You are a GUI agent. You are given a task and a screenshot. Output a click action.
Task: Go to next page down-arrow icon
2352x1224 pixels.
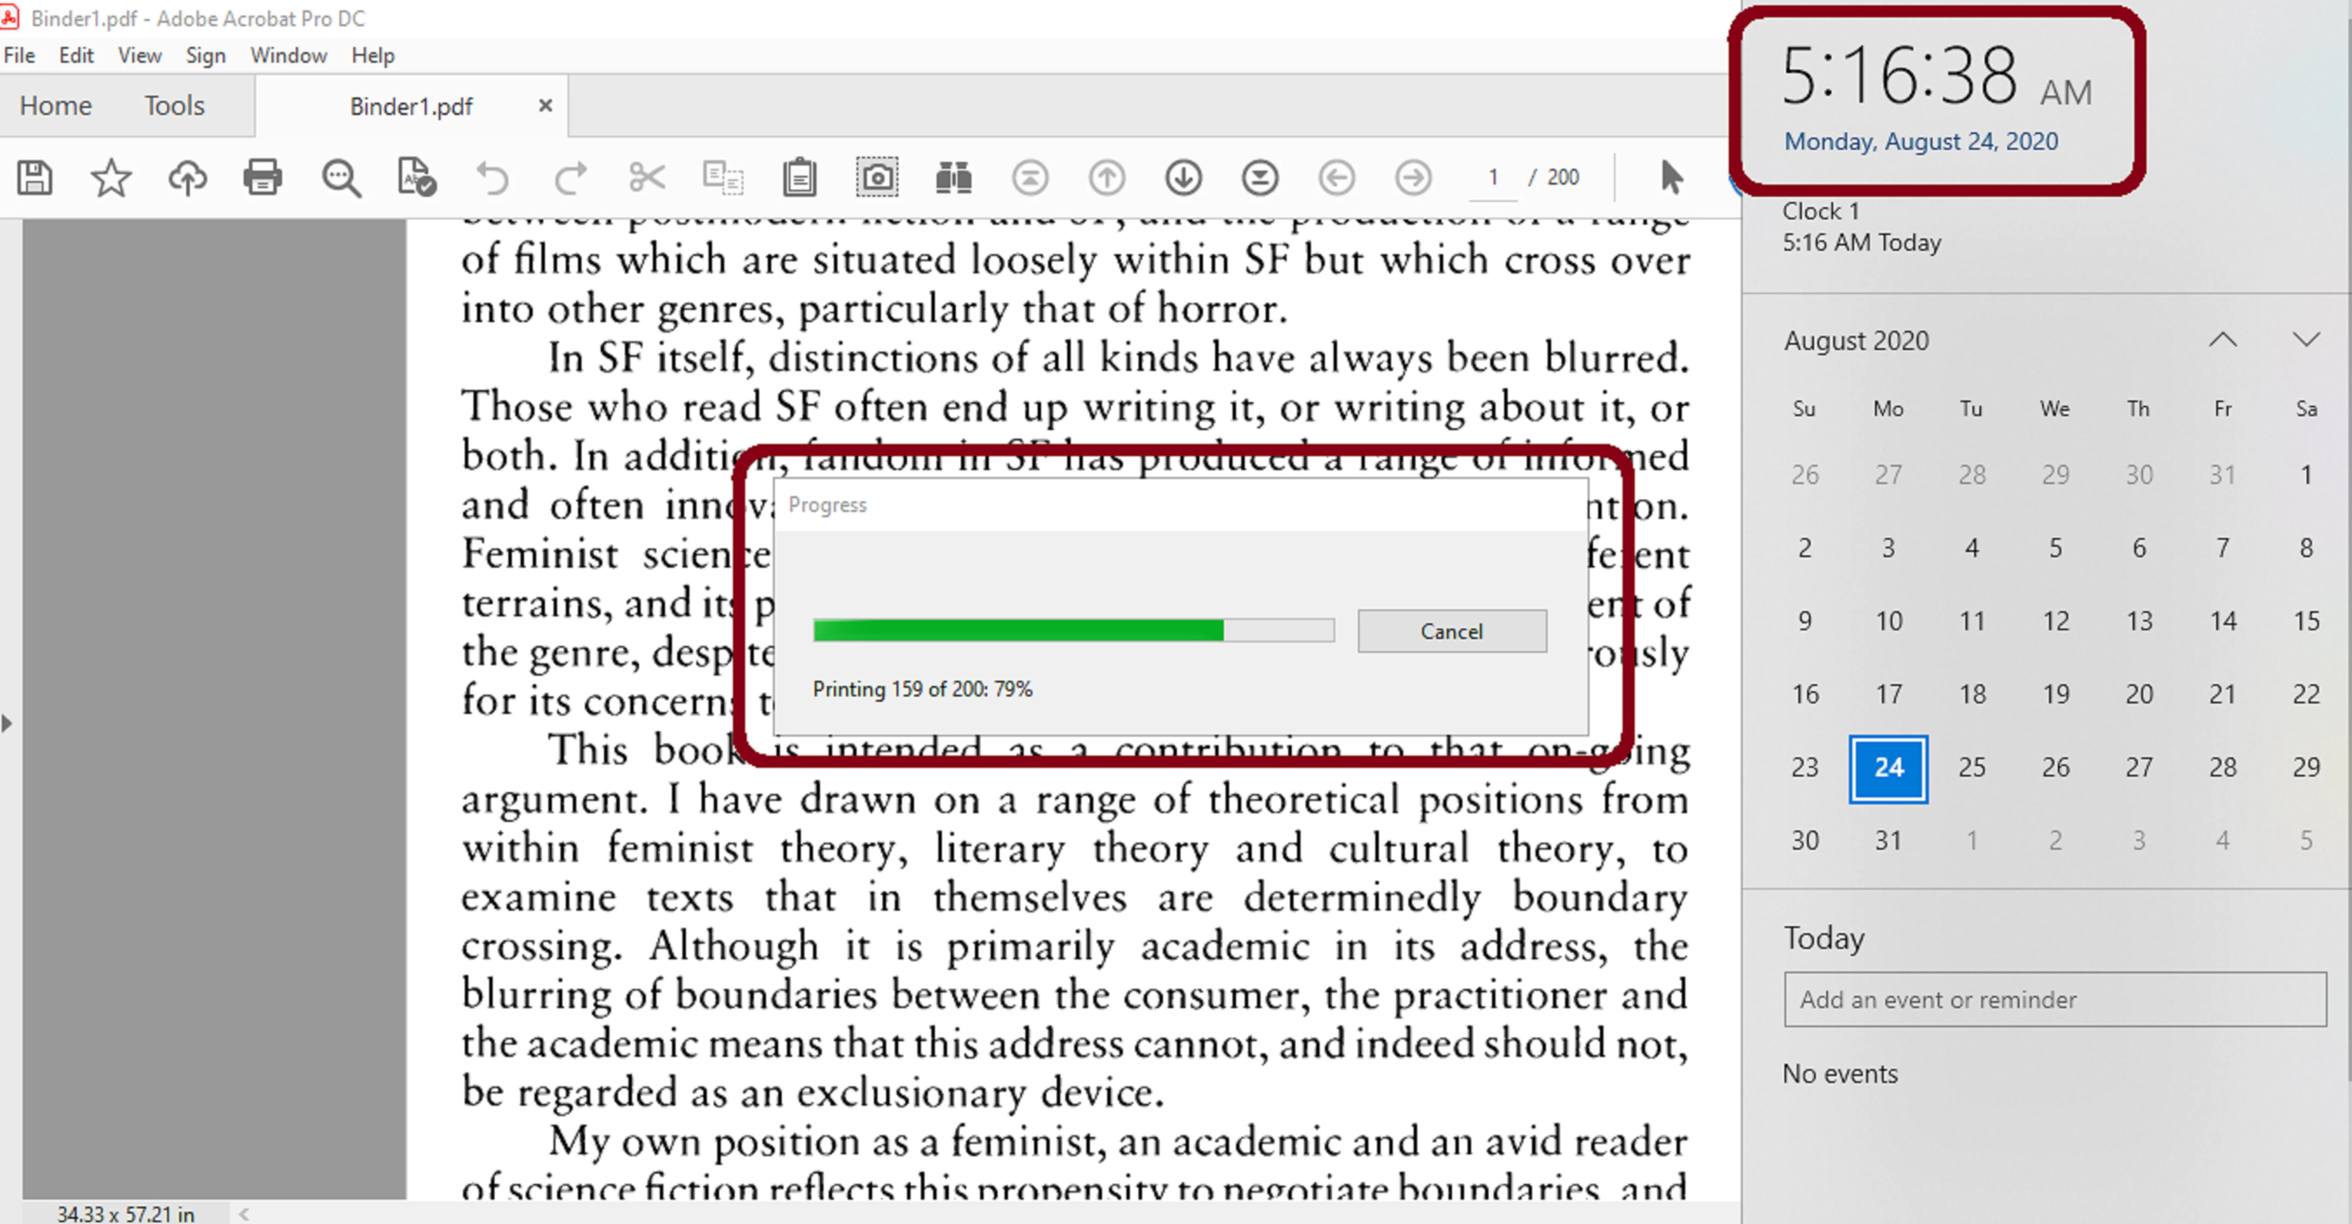click(x=1183, y=177)
